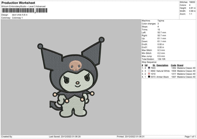Screen dimensions: 197x139
Task: Click stitch count 5373
Action: click(x=153, y=77)
